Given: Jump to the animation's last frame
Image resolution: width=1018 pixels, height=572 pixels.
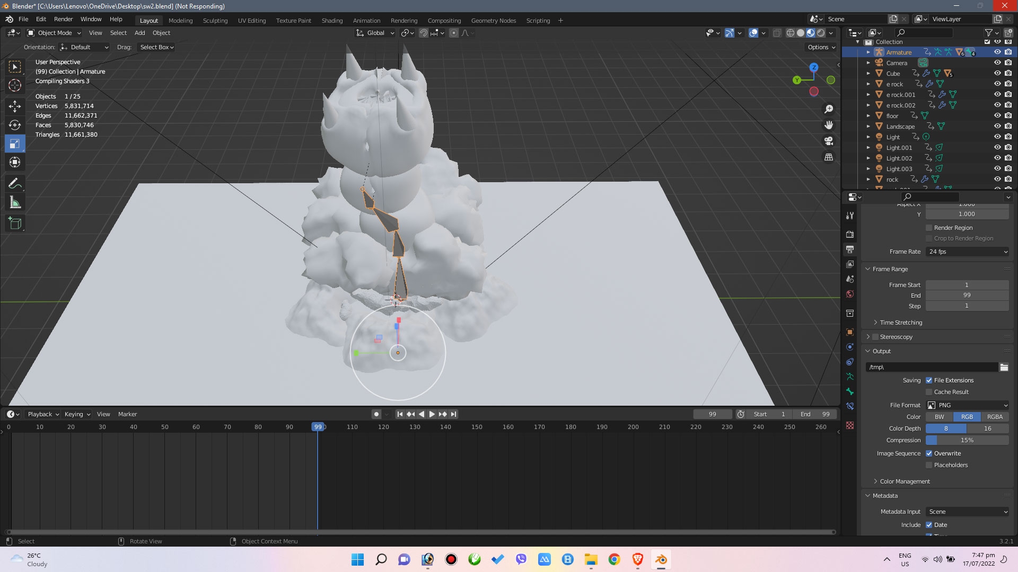Looking at the screenshot, I should pos(453,414).
